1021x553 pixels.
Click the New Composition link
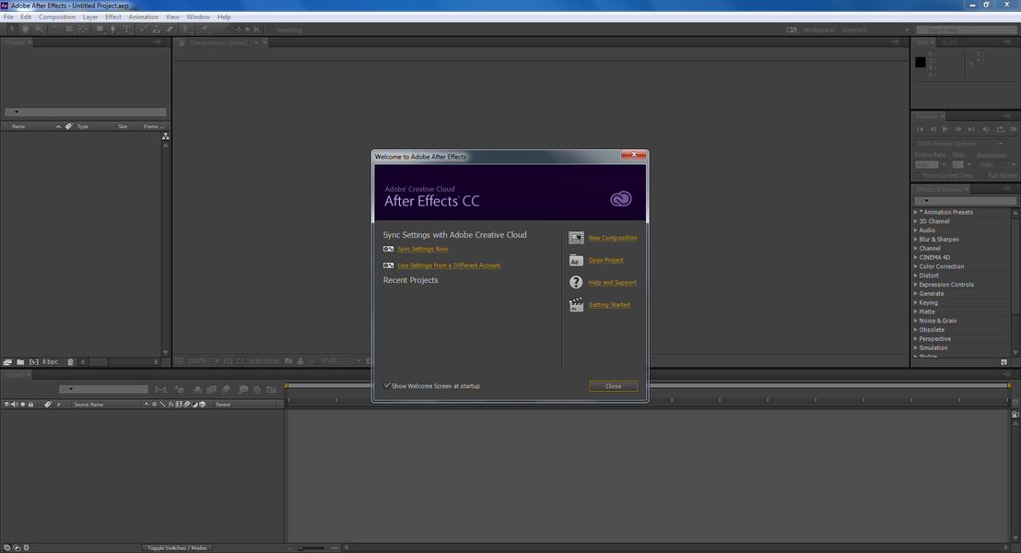[x=613, y=238]
